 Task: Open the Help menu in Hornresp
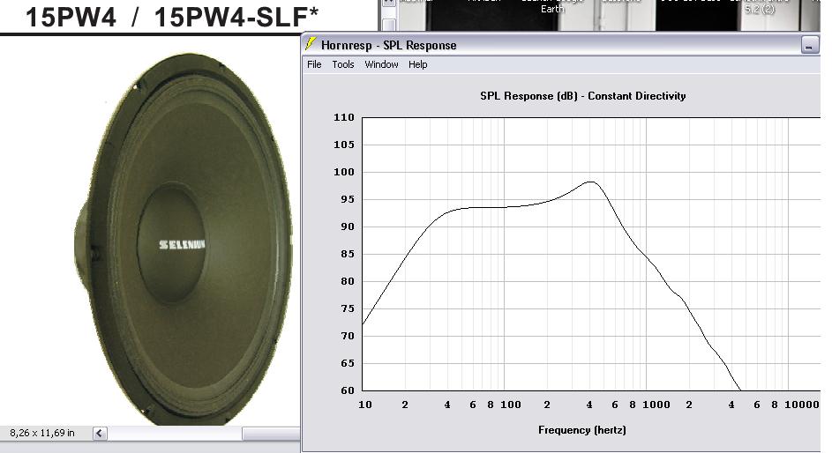coord(417,64)
